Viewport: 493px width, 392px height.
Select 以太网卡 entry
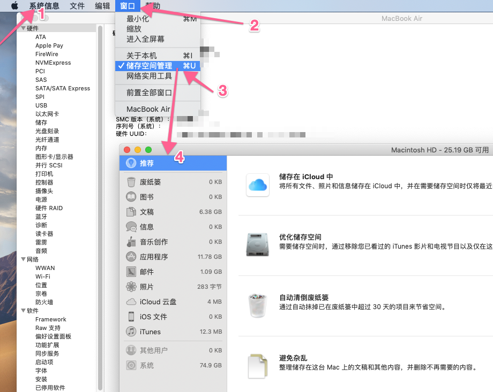tap(47, 114)
